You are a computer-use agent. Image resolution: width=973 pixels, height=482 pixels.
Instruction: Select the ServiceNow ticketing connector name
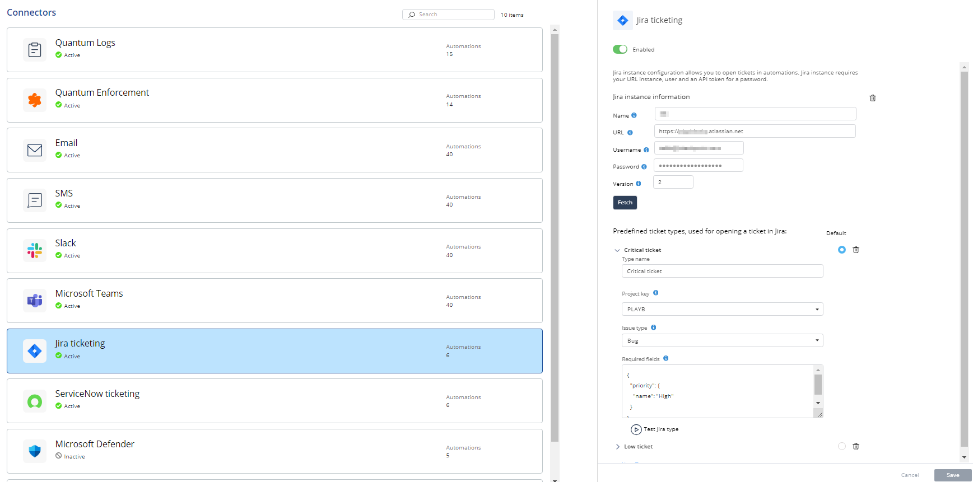pyautogui.click(x=97, y=394)
